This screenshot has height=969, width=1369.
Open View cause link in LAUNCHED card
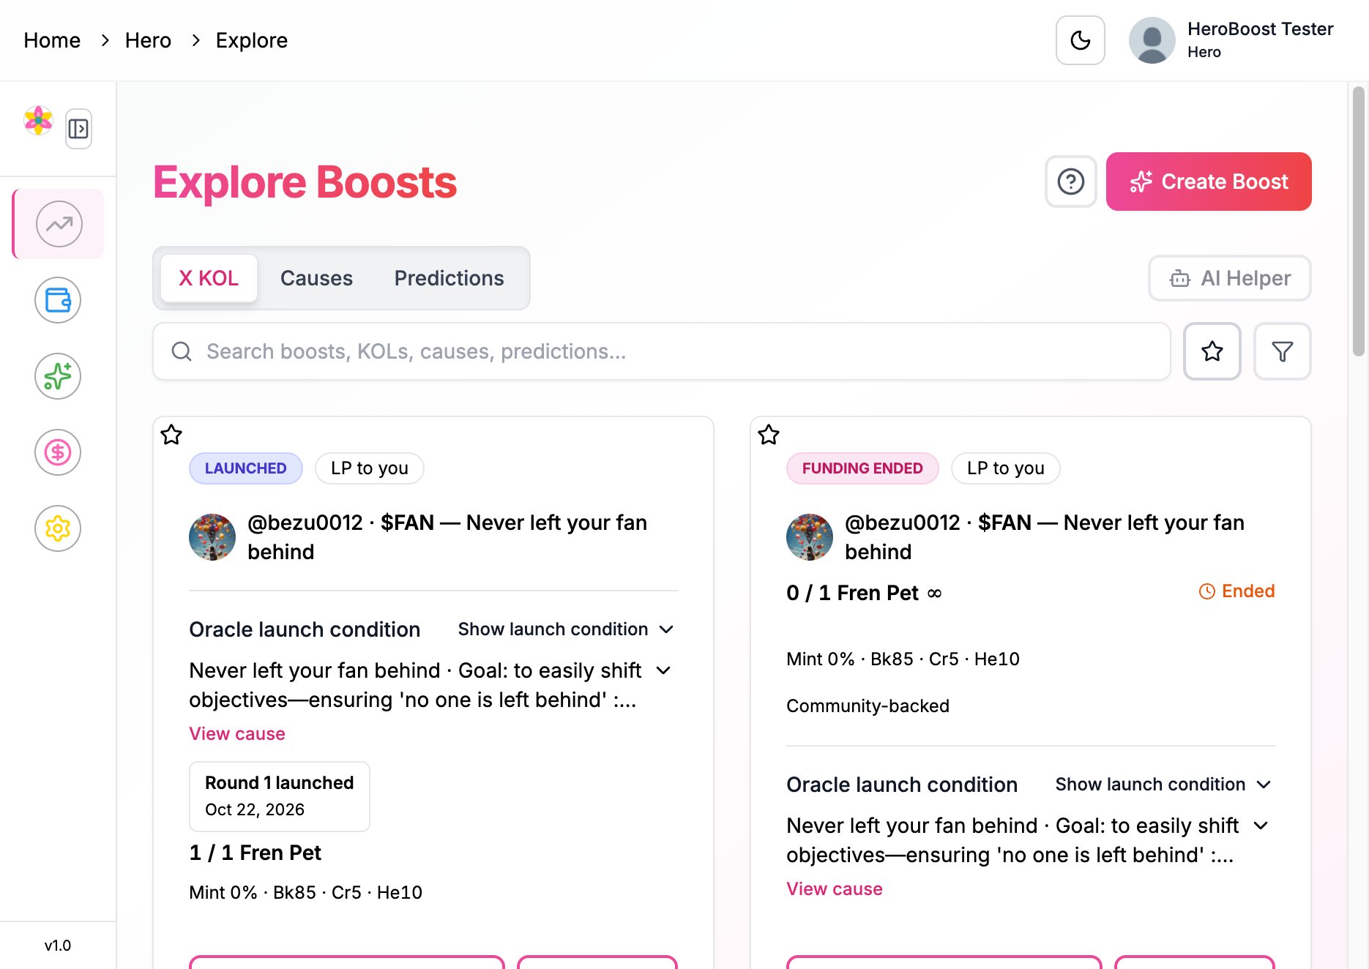tap(237, 733)
